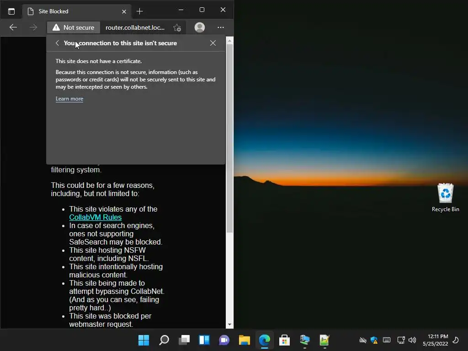Go back in the security info popup
468x351 pixels.
[57, 43]
